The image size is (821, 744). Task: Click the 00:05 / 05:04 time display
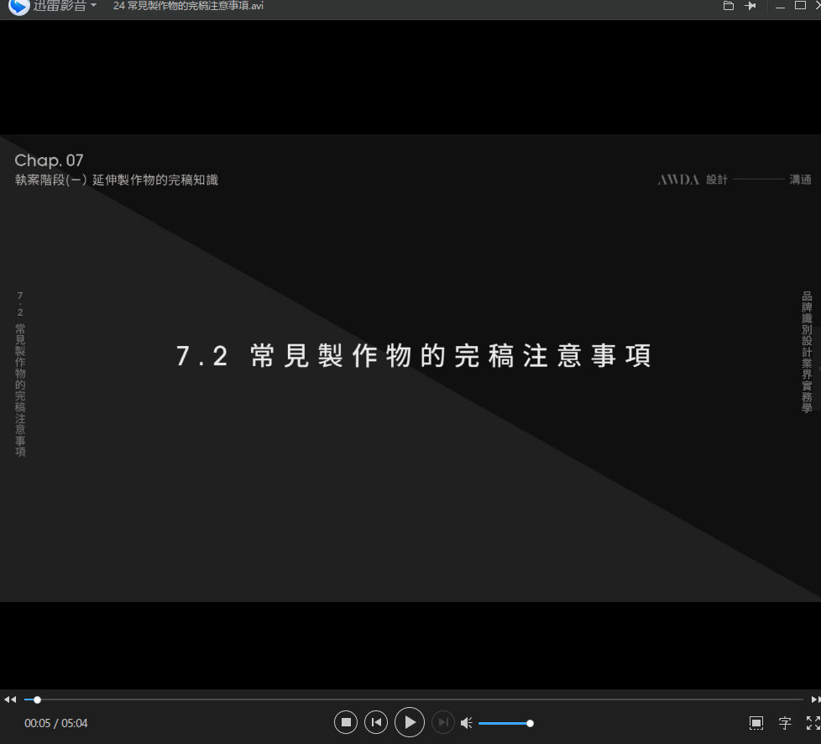click(x=56, y=723)
